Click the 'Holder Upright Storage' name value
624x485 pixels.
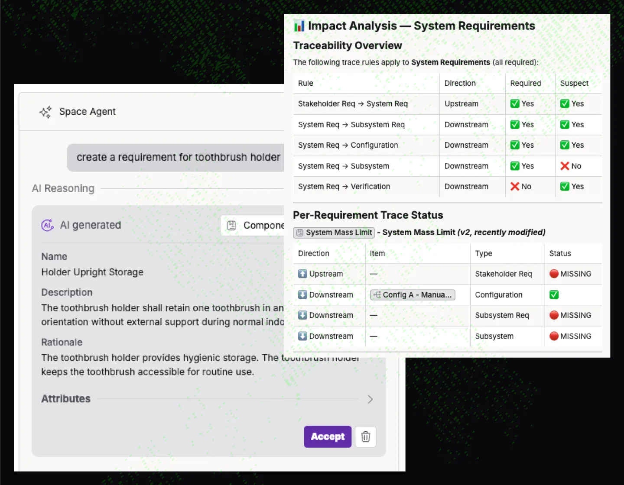point(92,272)
